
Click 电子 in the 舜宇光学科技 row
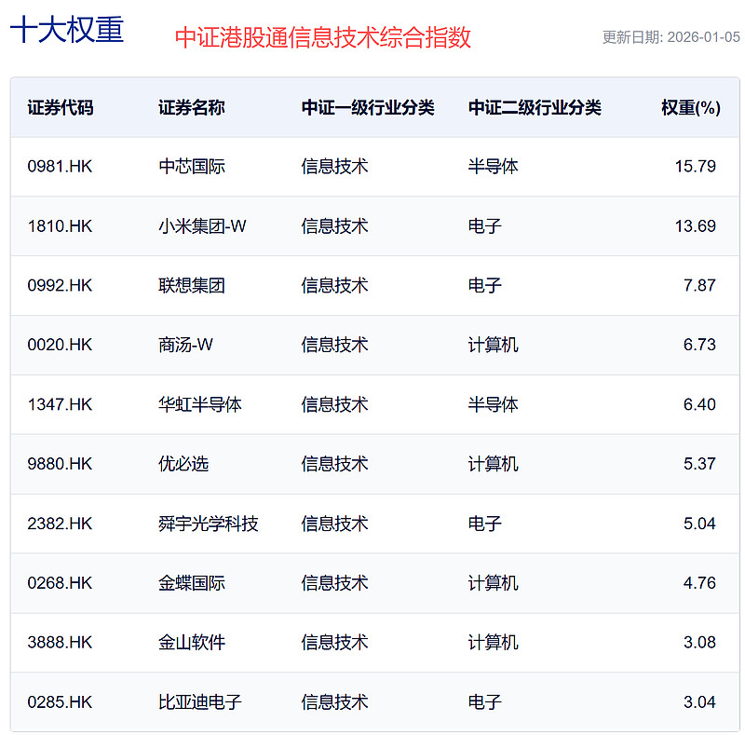[x=484, y=524]
